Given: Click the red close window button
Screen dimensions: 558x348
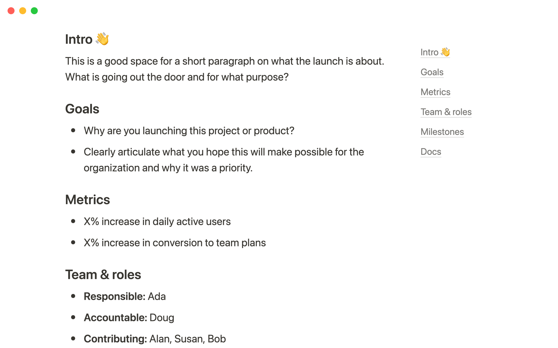Looking at the screenshot, I should [11, 11].
